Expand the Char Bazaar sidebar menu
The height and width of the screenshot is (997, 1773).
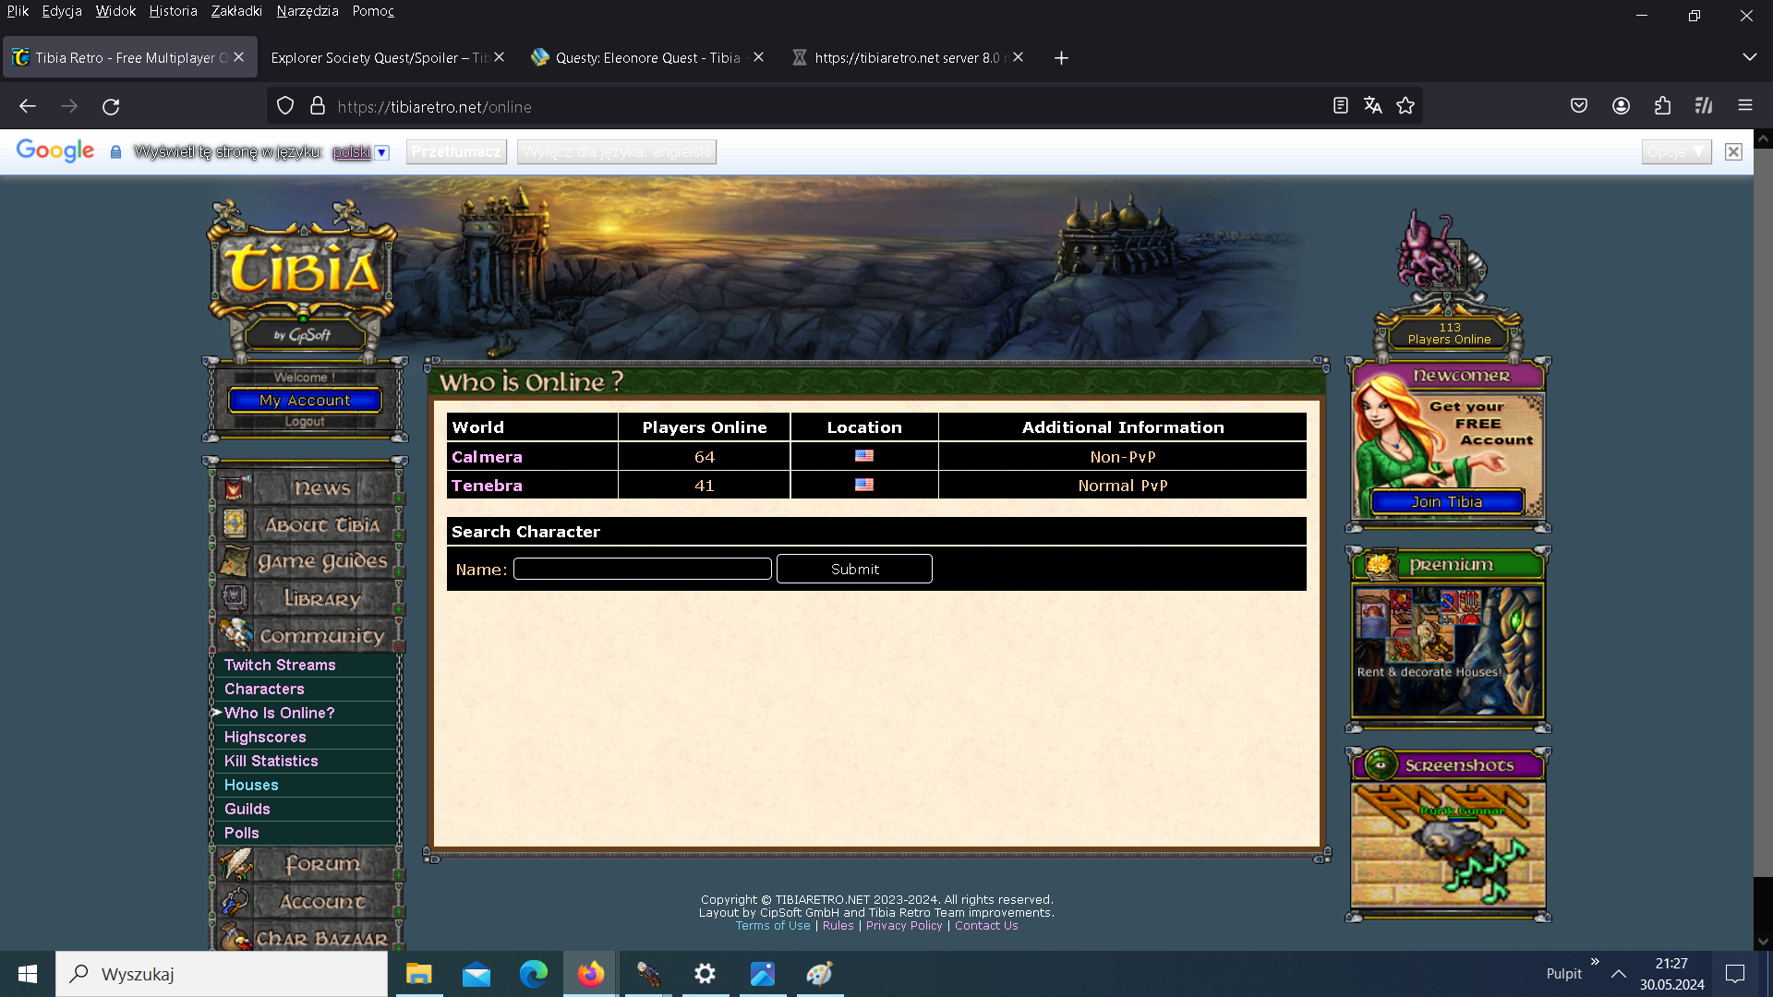pyautogui.click(x=307, y=936)
